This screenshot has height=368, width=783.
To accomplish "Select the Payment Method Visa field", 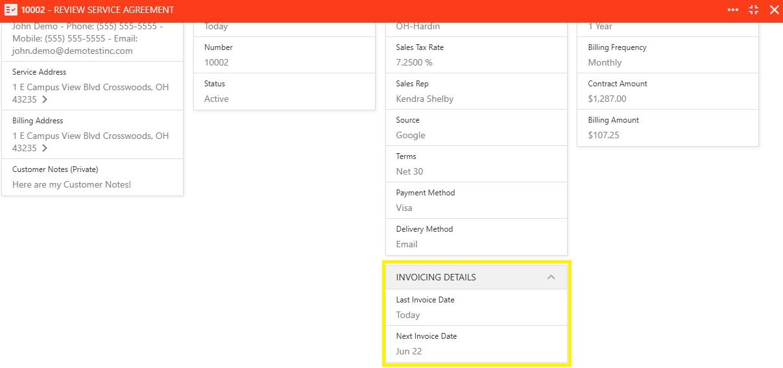I will point(477,201).
